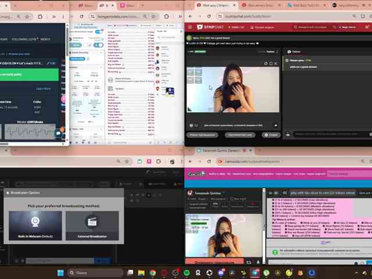Image resolution: width=372 pixels, height=279 pixels.
Task: Click the teal pill button in the Bongamodels panel
Action: tap(76, 45)
